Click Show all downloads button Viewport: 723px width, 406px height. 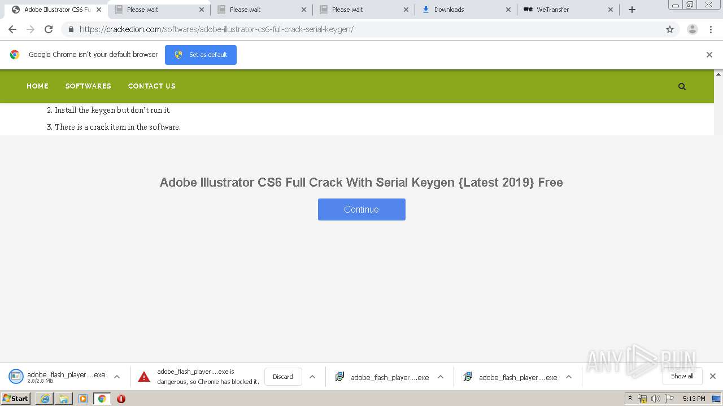tap(682, 376)
